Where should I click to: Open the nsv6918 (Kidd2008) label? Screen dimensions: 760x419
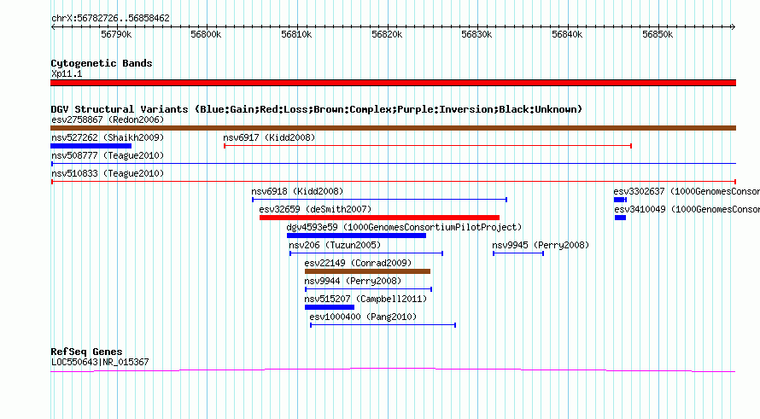coord(297,191)
